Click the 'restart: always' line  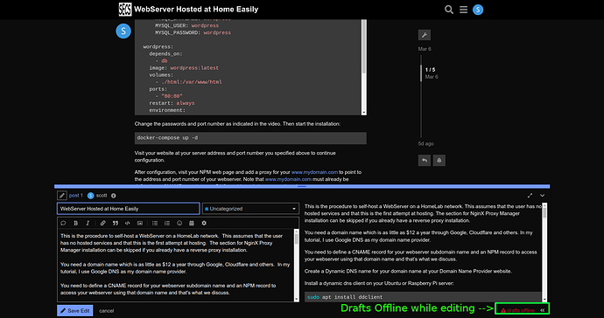172,103
